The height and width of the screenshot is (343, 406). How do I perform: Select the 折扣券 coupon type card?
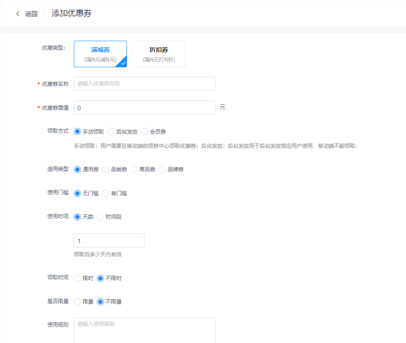pos(159,54)
